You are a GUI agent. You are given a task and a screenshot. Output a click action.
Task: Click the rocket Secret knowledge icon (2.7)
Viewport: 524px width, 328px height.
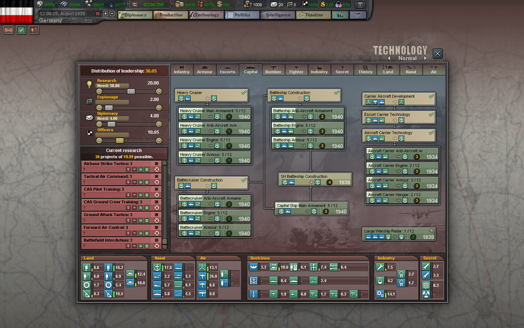coord(426,266)
